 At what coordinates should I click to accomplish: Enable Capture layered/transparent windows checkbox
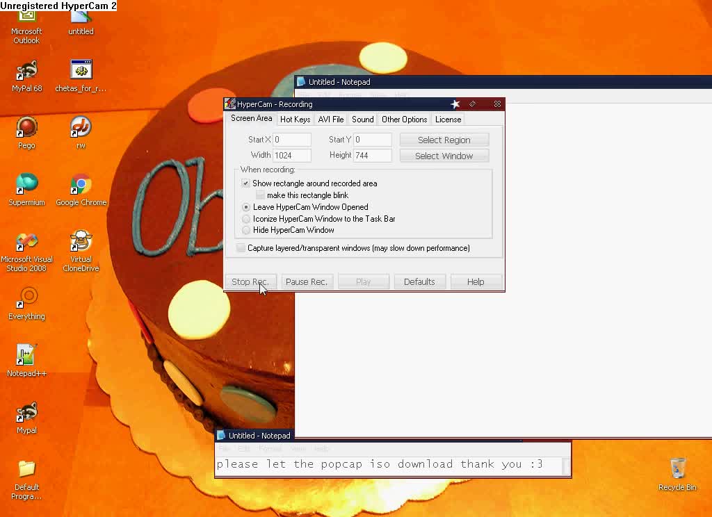coord(241,248)
